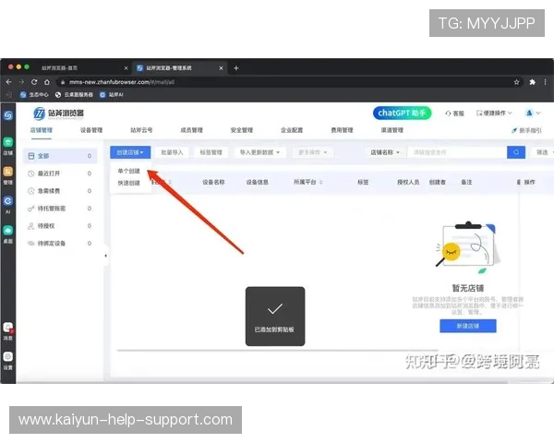
Task: Click the search conditions input field
Action: [x=456, y=152]
